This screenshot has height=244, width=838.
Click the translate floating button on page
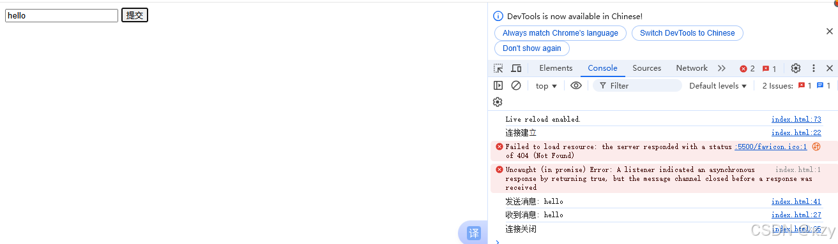coord(474,233)
